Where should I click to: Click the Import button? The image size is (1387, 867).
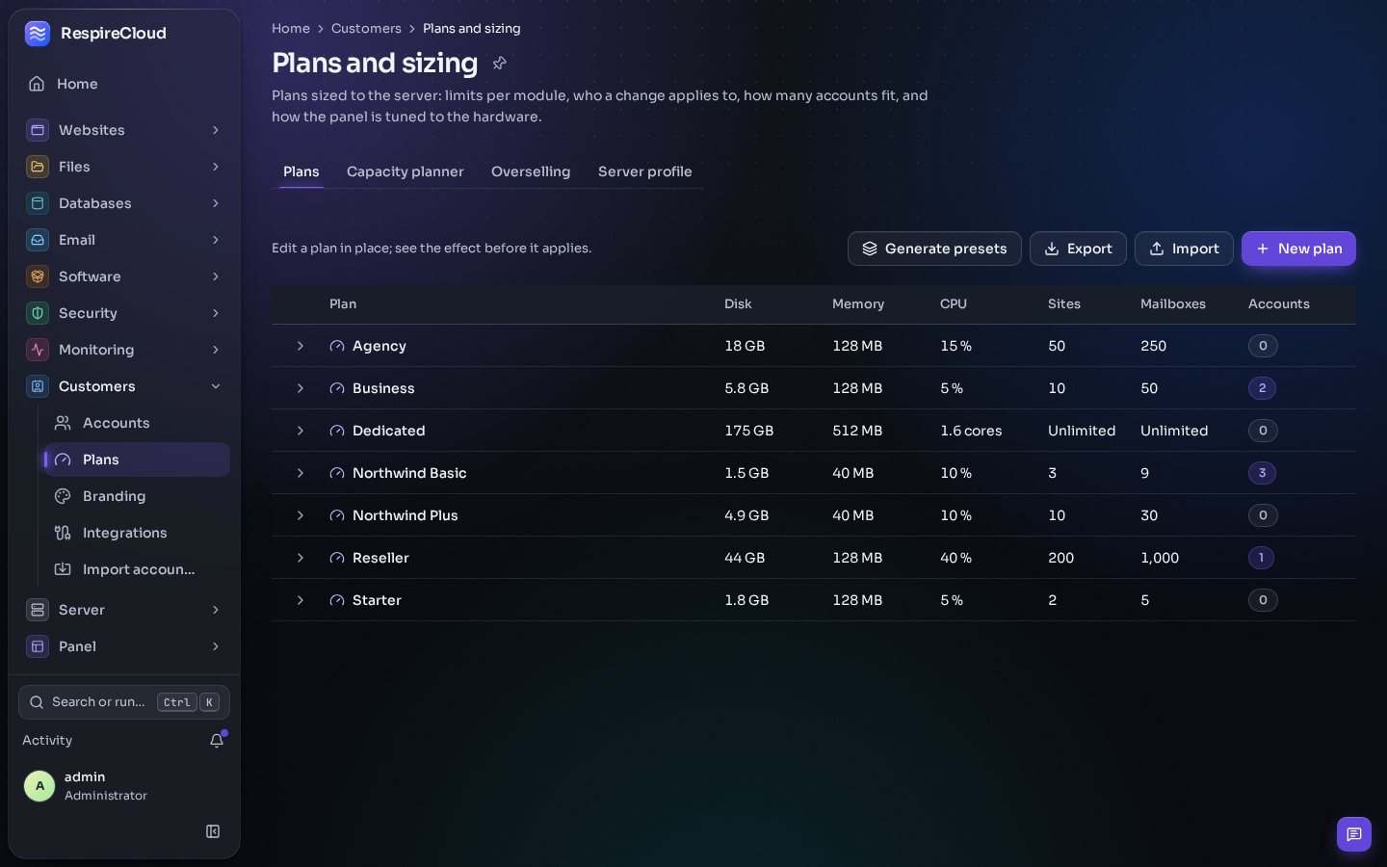coord(1184,249)
